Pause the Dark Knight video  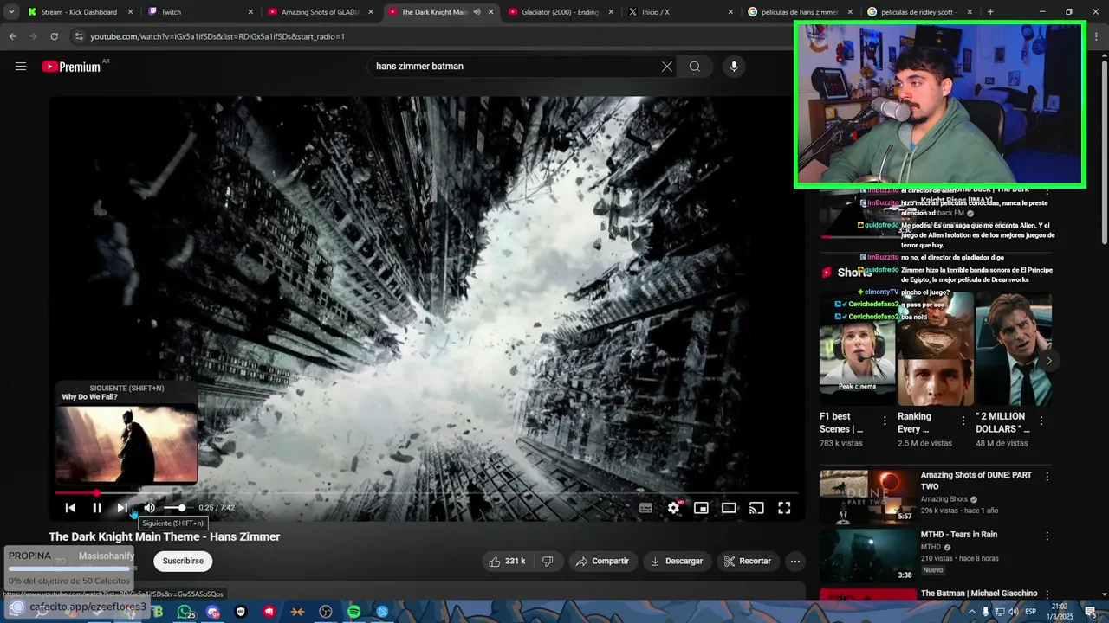pyautogui.click(x=97, y=508)
